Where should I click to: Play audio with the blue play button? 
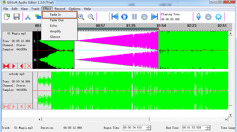[x=124, y=17]
